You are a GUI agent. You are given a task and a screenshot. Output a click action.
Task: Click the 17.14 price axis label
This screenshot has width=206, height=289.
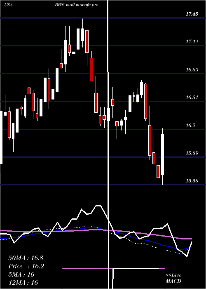tap(192, 41)
